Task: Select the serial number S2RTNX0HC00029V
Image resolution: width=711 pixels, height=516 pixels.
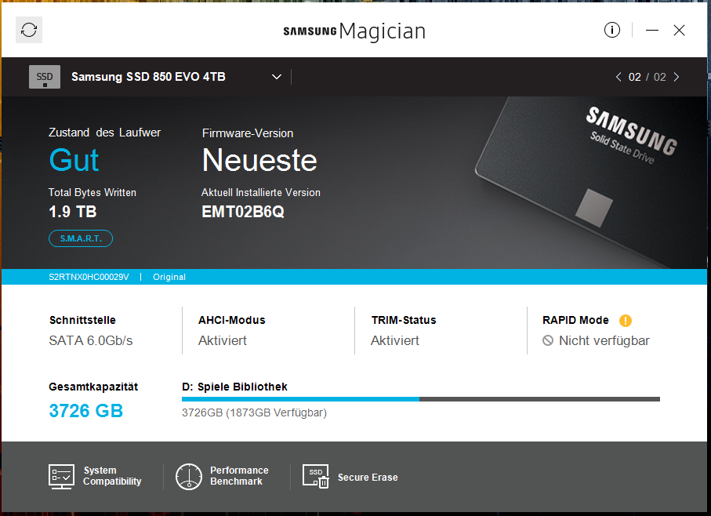Action: [89, 277]
